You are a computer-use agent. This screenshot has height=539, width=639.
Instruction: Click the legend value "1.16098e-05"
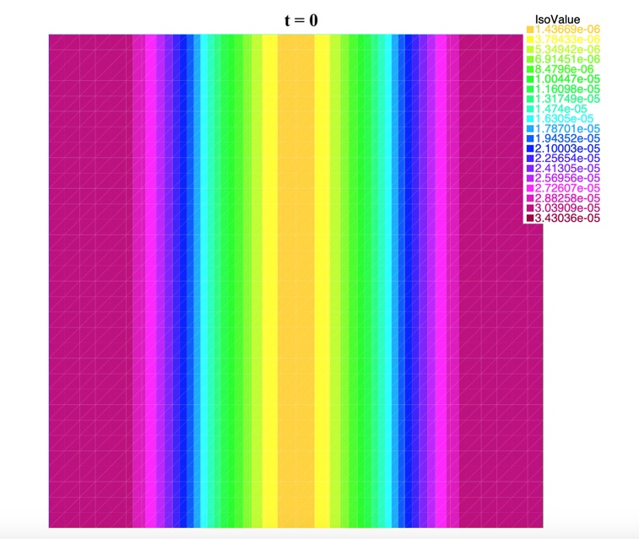pyautogui.click(x=567, y=89)
